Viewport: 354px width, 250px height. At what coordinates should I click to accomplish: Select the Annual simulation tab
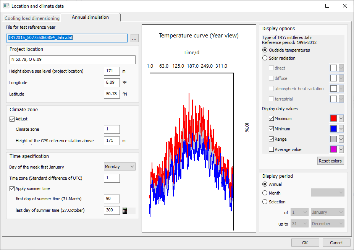click(x=90, y=18)
